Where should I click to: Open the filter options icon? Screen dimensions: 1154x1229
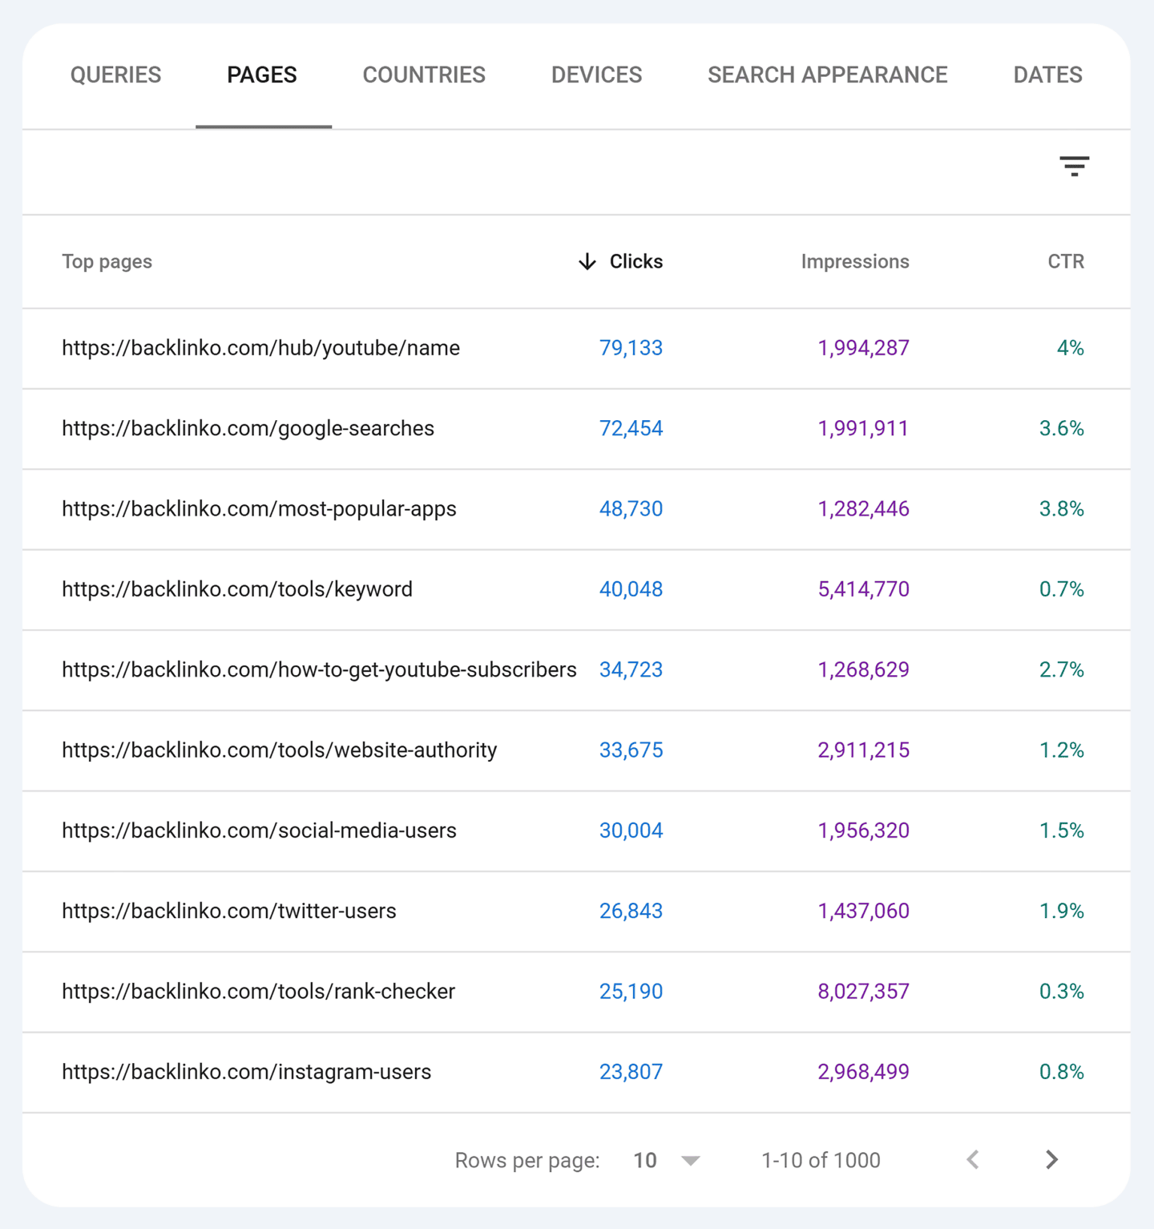1074,167
